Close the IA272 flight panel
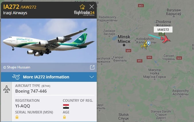Viewport: 194px width, 122px height. (92, 7)
